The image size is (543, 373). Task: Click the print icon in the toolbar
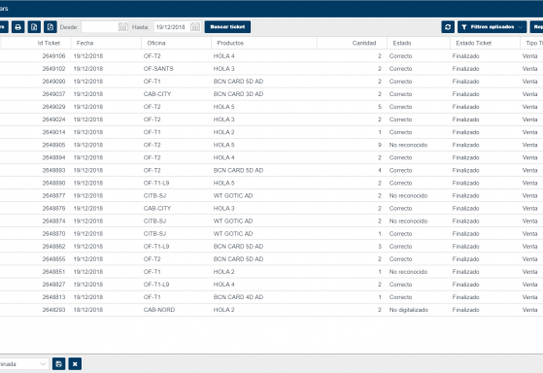[x=18, y=27]
